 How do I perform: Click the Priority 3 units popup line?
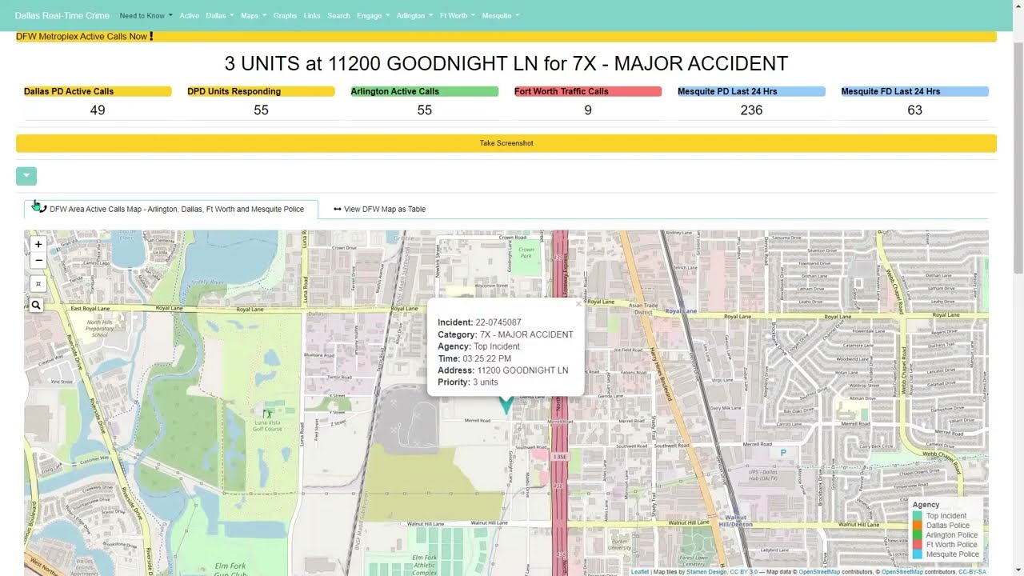tap(467, 382)
